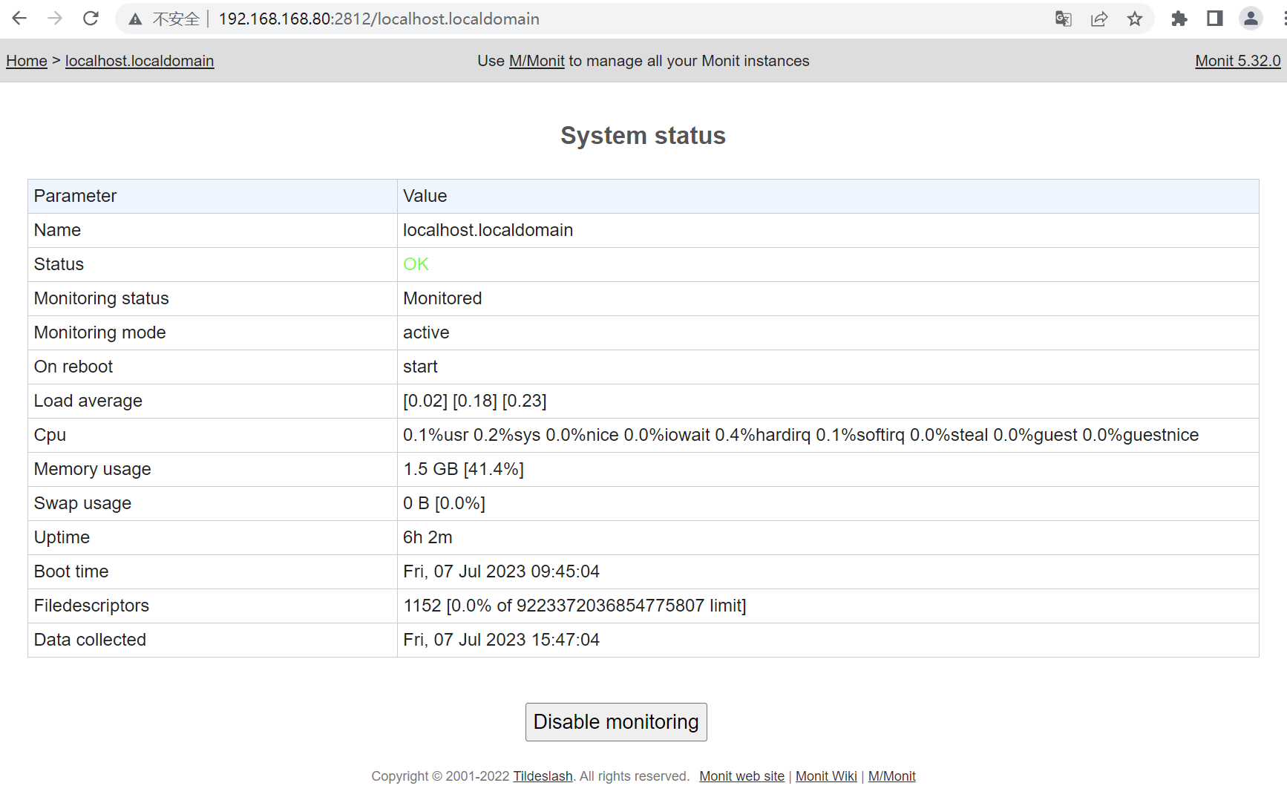
Task: Open the Tildeslash footer link
Action: tap(543, 776)
